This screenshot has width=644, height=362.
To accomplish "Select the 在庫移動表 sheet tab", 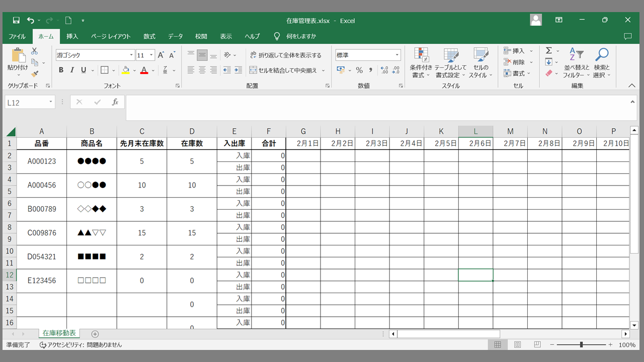I will [59, 333].
